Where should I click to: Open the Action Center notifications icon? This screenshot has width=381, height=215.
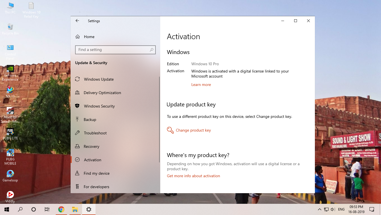click(372, 209)
